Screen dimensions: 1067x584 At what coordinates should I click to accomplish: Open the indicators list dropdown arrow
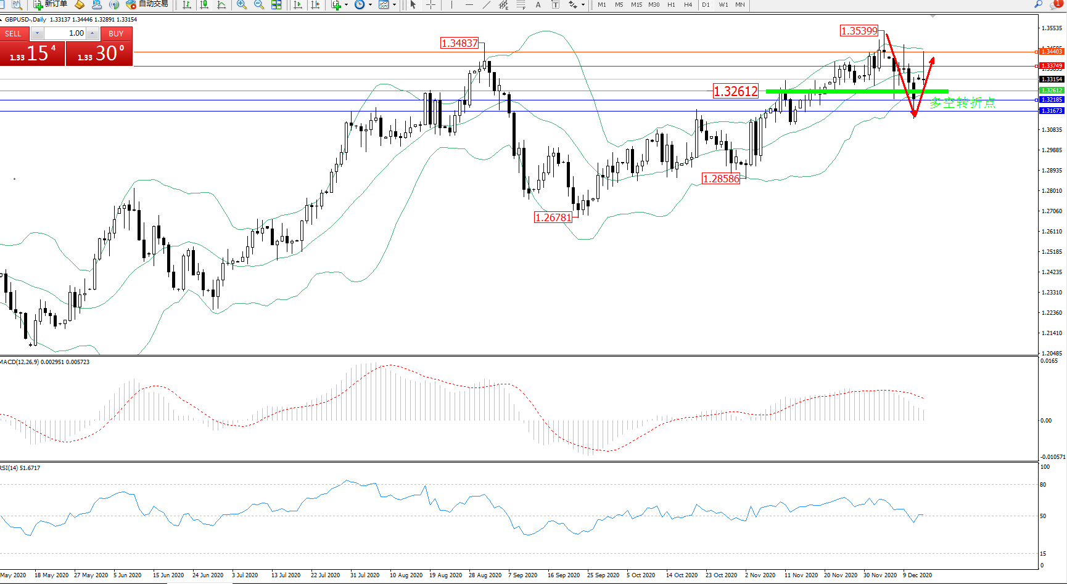click(x=346, y=5)
